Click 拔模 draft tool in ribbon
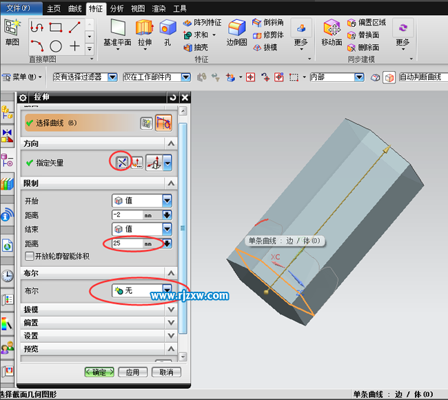The height and width of the screenshot is (400, 448). click(x=265, y=48)
